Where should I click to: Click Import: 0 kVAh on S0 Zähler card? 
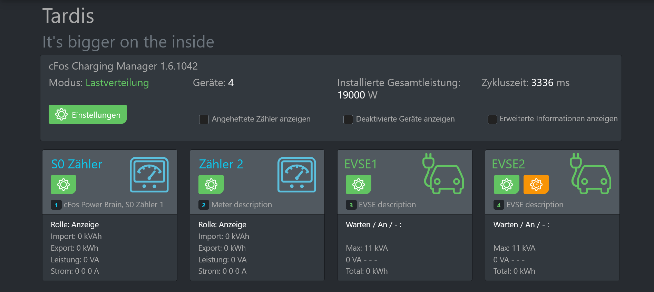(76, 236)
